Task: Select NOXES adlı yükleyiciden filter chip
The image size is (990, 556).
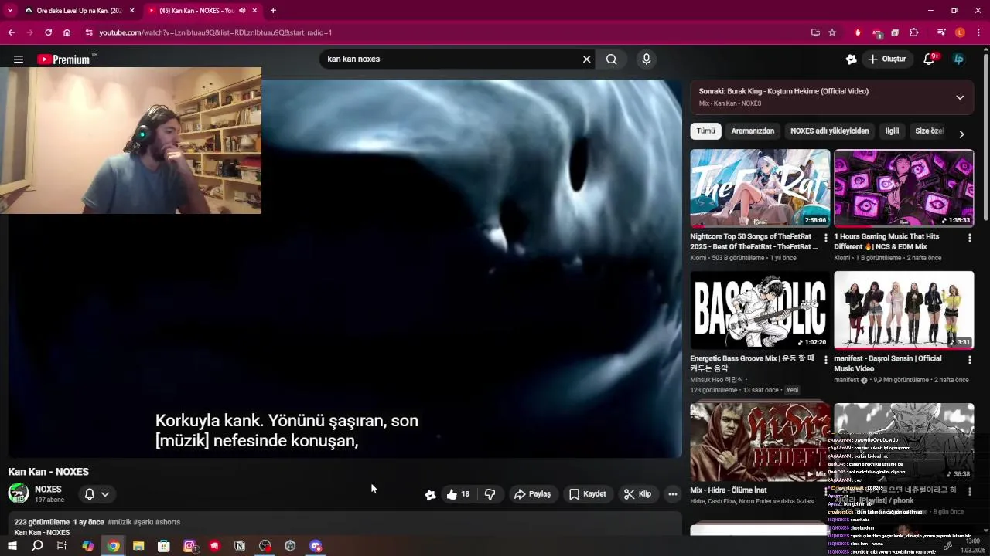Action: point(829,131)
